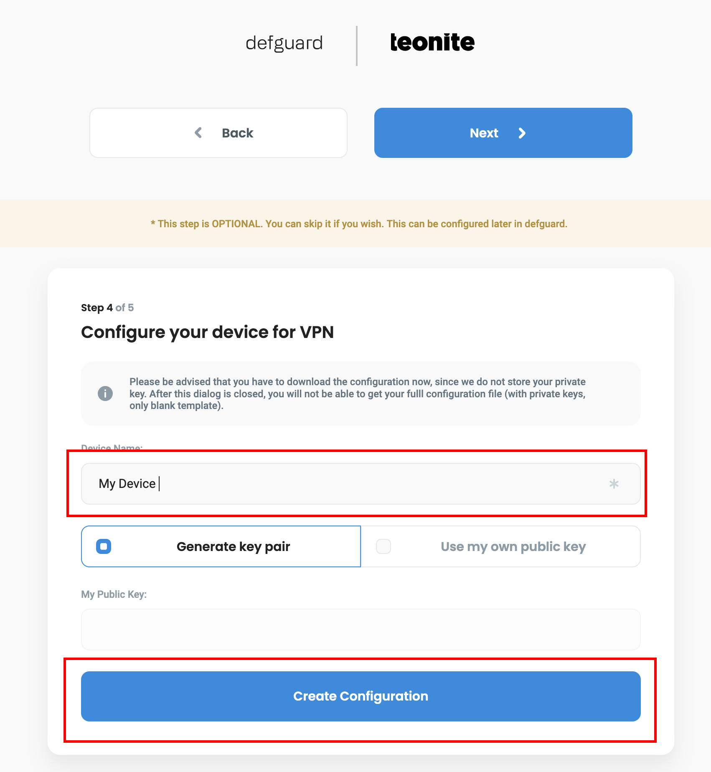Image resolution: width=711 pixels, height=772 pixels.
Task: Click the private key advisory message text
Action: pos(357,394)
